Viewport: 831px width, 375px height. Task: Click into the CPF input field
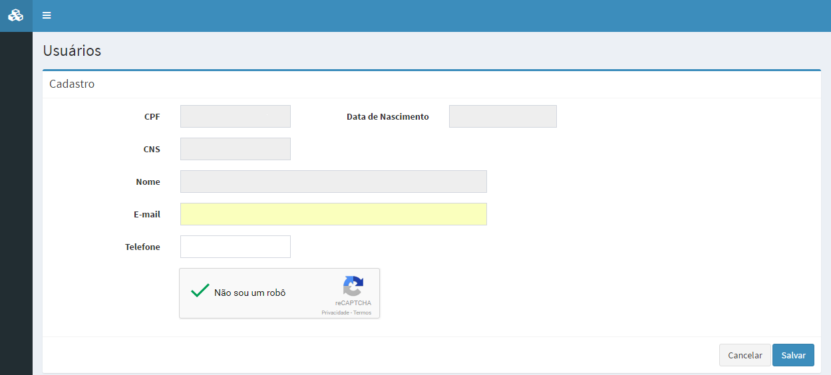click(235, 116)
